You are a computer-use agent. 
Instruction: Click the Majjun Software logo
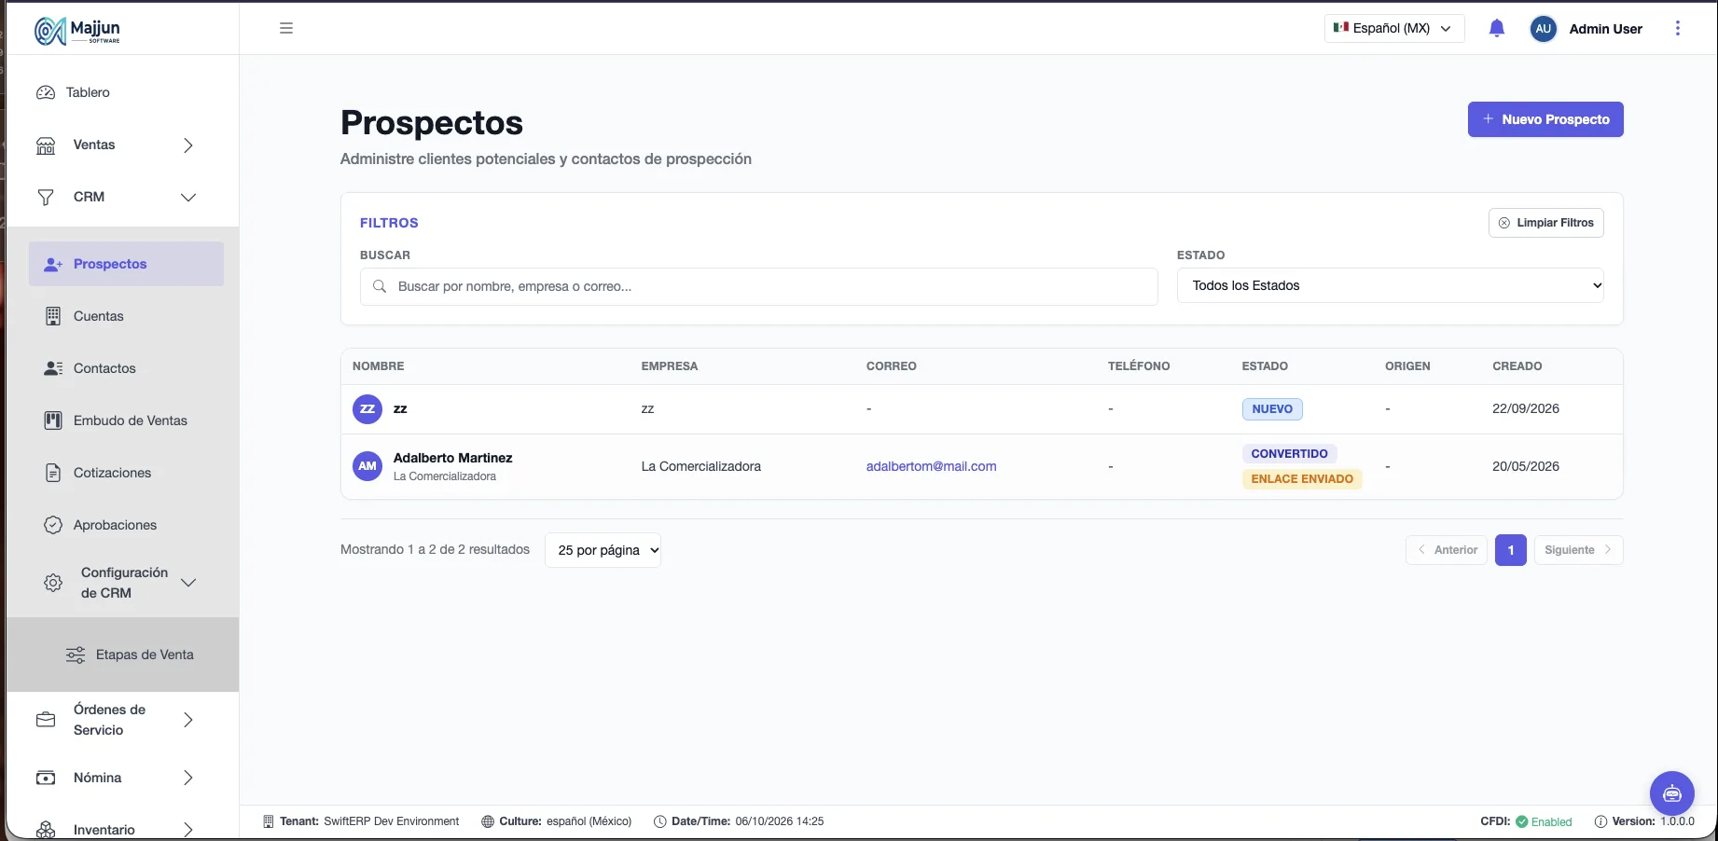pyautogui.click(x=77, y=31)
